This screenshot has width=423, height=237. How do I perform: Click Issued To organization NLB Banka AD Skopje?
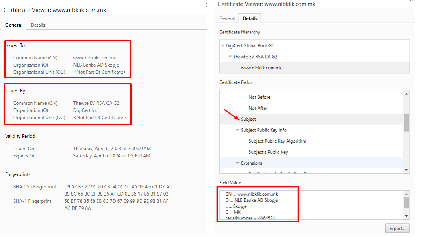(96, 65)
